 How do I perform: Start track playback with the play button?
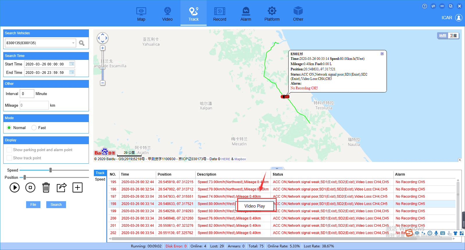point(15,187)
